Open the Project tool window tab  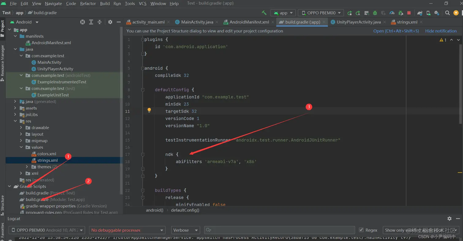click(2, 28)
